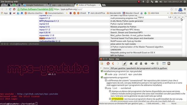Click the Home path bar button in Zim

pos(106,68)
